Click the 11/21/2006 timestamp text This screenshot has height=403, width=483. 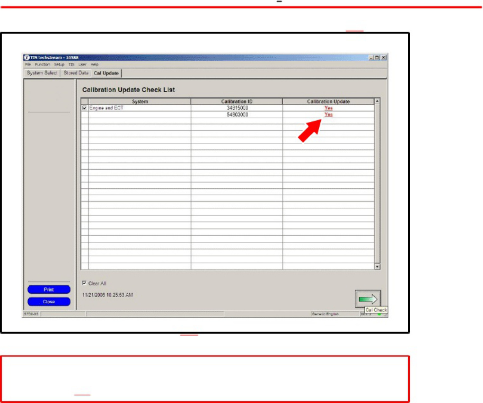107,295
